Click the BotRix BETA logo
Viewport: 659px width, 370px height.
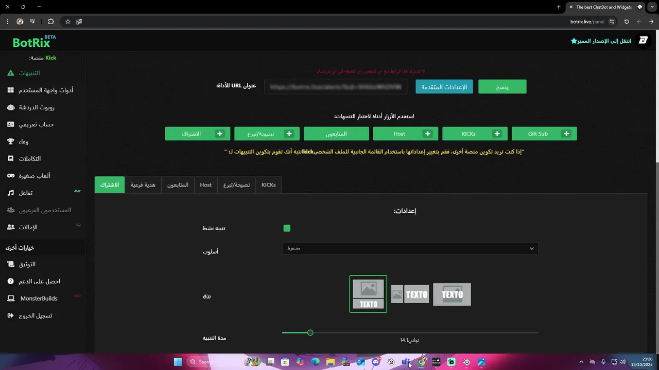(34, 42)
